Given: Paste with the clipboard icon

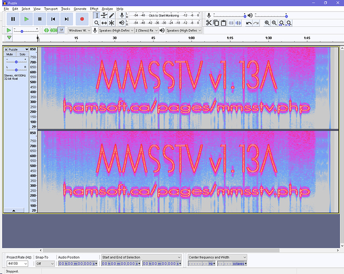Looking at the screenshot, I should [223, 23].
